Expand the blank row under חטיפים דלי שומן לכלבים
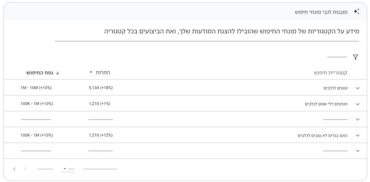Screen dimensions: 370x182 click(x=358, y=119)
